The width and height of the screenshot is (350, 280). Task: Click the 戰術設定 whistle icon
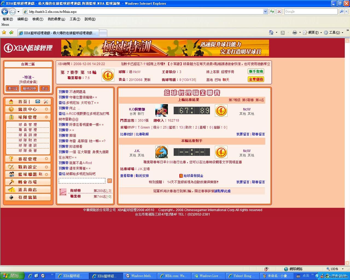(11, 167)
